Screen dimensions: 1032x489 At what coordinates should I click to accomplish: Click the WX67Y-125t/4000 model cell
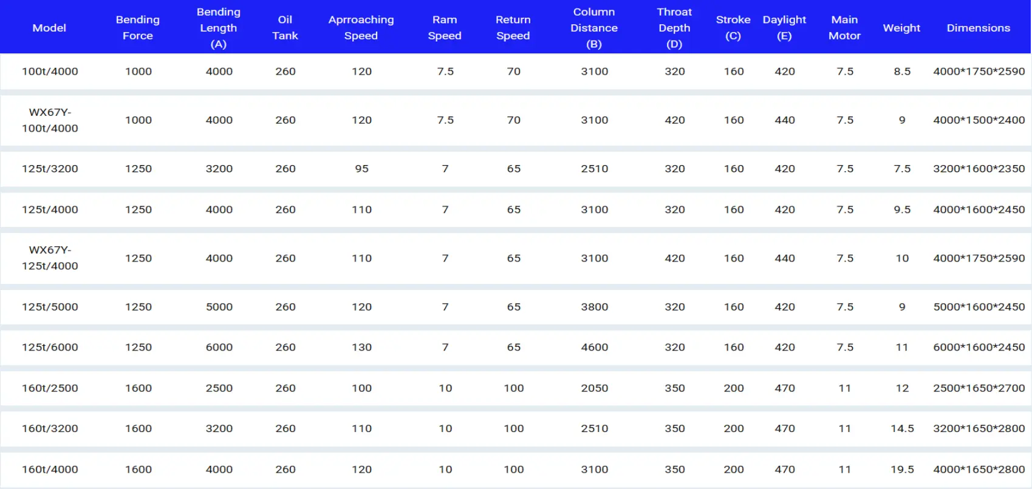50,258
